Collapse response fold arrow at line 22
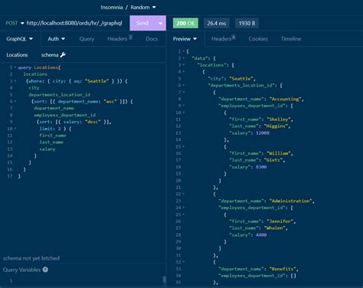Image resolution: width=363 pixels, height=288 pixels. (x=184, y=194)
